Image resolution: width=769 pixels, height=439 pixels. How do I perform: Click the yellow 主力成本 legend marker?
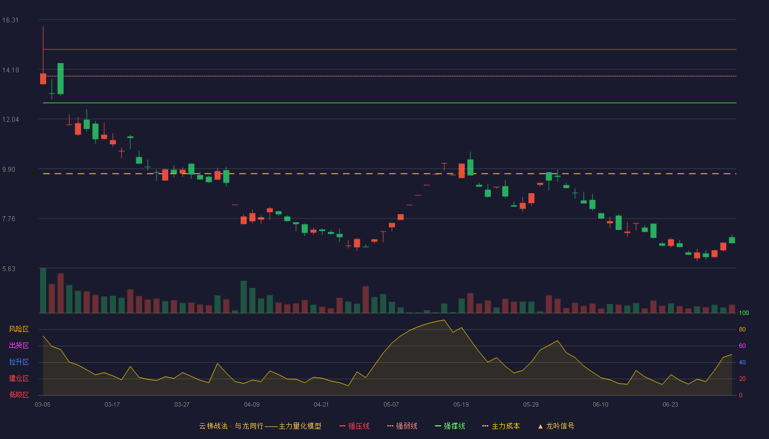point(485,426)
